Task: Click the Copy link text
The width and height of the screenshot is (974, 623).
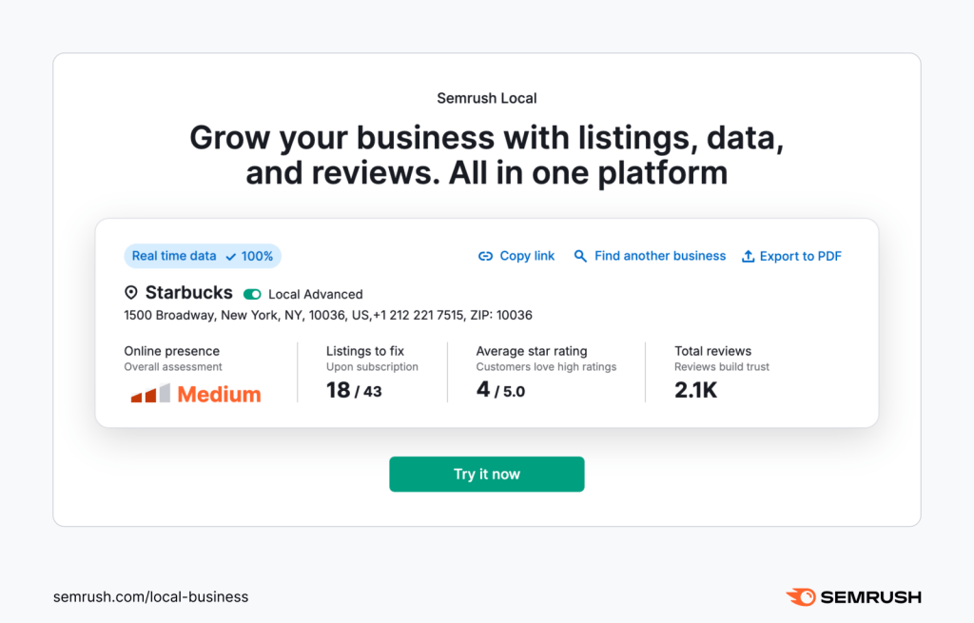Action: click(527, 256)
